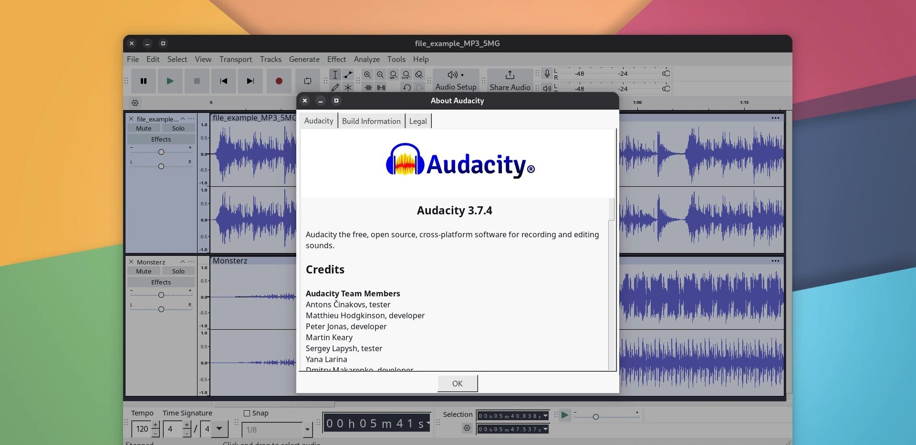Select the Multi-tool asterisk icon
916x445 pixels.
tap(348, 88)
